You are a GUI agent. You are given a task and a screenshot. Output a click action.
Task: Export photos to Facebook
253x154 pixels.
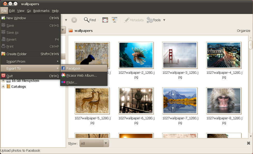(x=84, y=68)
